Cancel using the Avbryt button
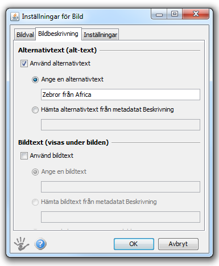This screenshot has height=266, width=219. pos(178,244)
